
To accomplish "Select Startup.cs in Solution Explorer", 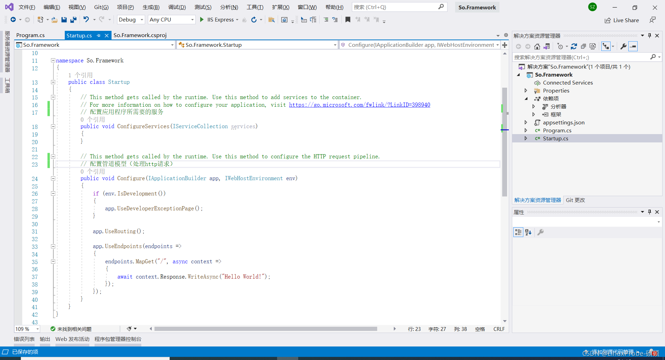I will [x=555, y=138].
